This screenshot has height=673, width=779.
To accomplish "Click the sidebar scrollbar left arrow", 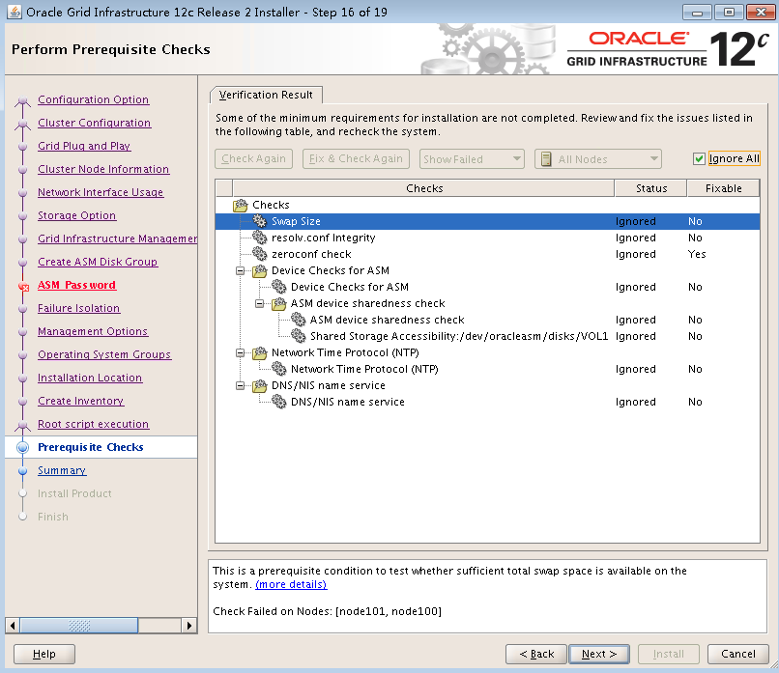I will 13,626.
